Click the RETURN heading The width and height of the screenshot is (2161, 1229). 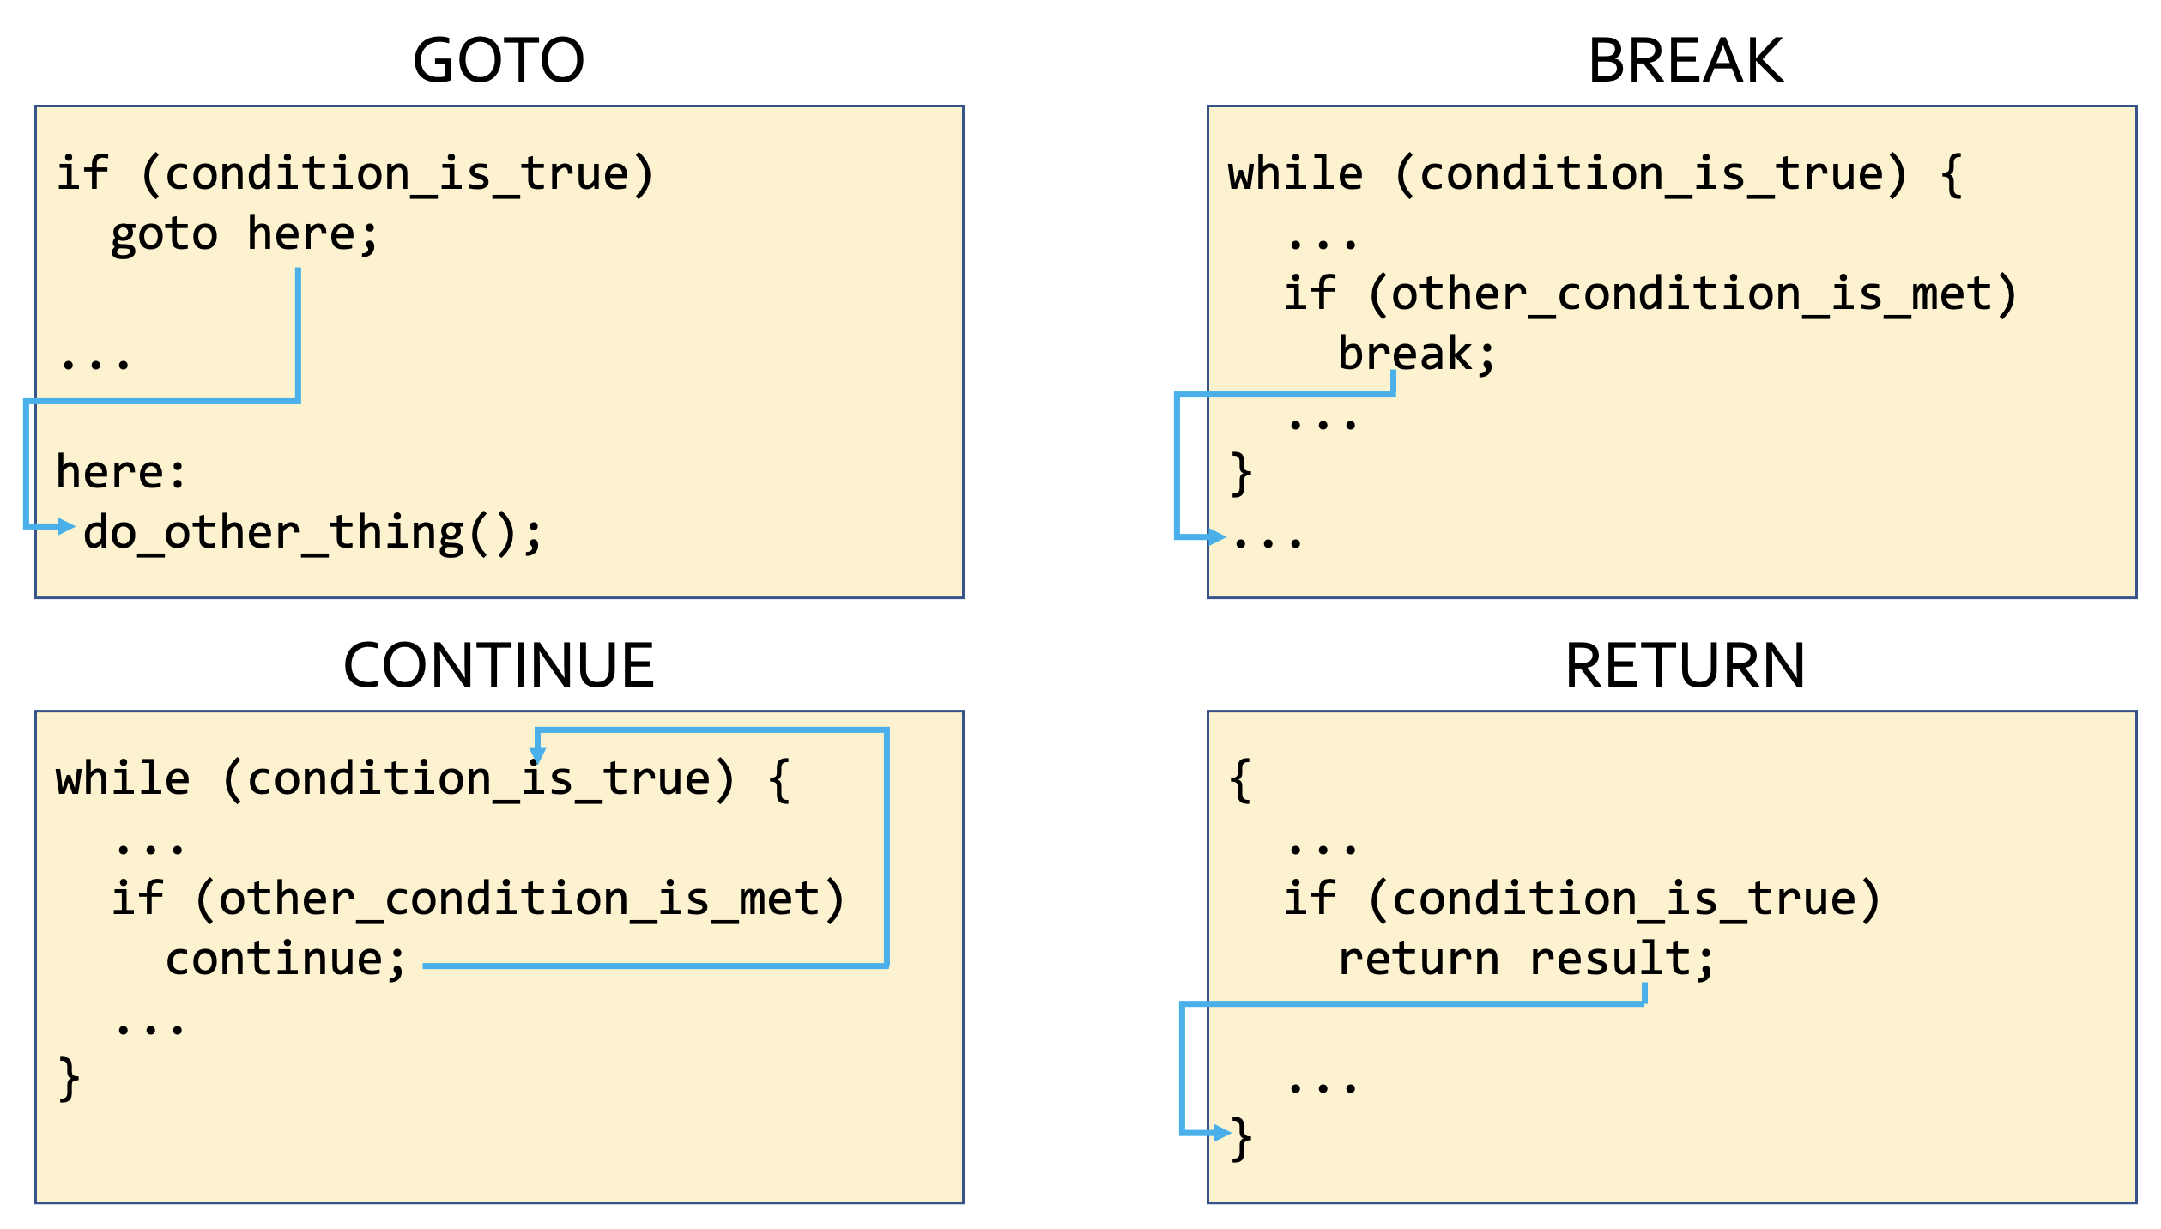click(x=1685, y=666)
